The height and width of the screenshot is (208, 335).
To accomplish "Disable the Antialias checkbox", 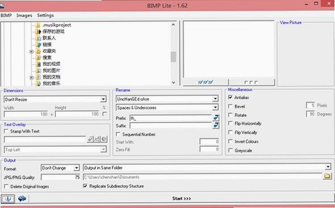I will point(231,97).
